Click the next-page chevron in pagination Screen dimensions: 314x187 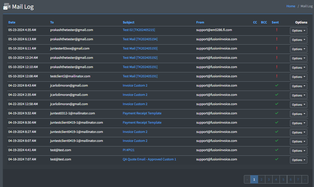click(305, 179)
